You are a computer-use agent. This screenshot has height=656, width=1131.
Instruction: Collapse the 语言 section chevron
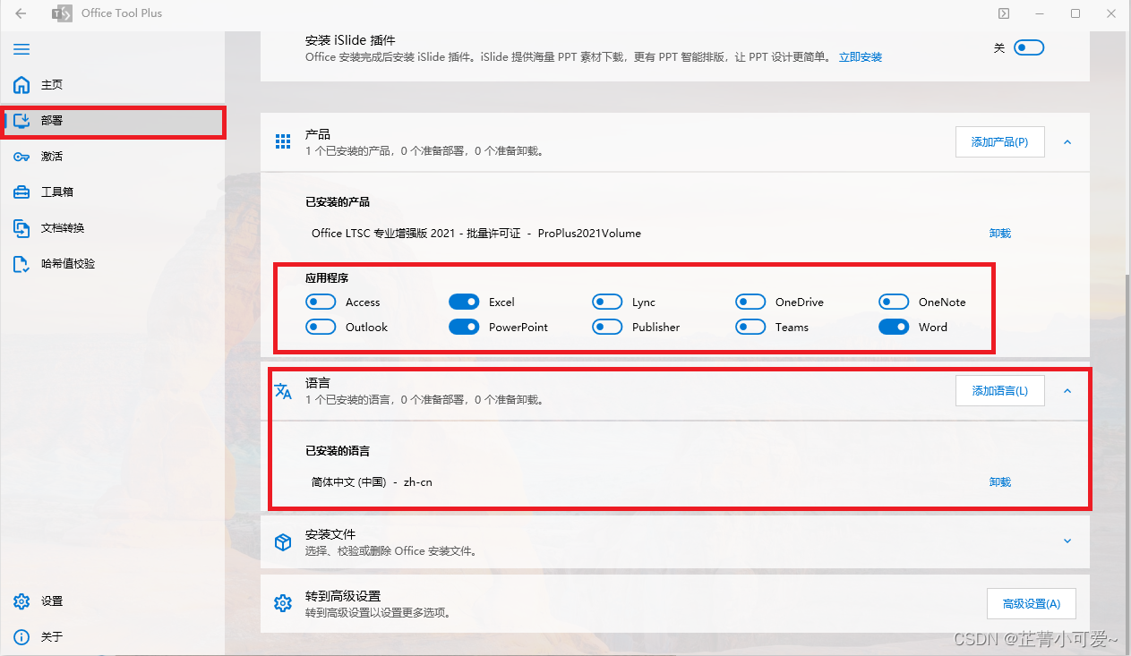[x=1067, y=390]
